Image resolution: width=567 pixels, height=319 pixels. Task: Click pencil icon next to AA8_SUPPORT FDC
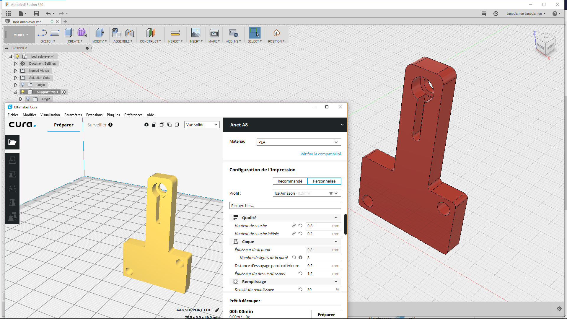[217, 310]
